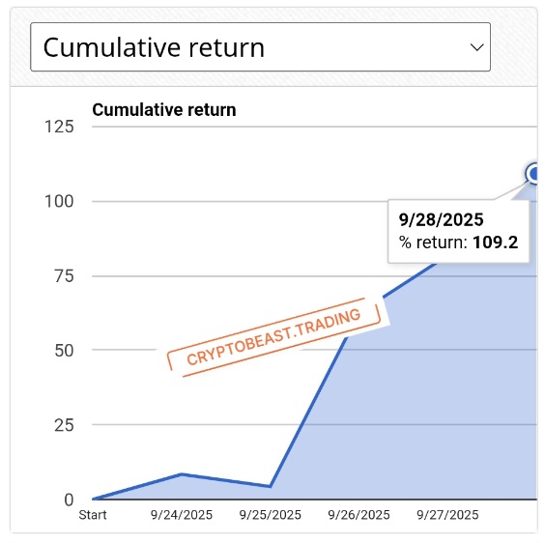The height and width of the screenshot is (543, 545).
Task: Click the 9/26/2025 axis label
Action: tap(359, 515)
